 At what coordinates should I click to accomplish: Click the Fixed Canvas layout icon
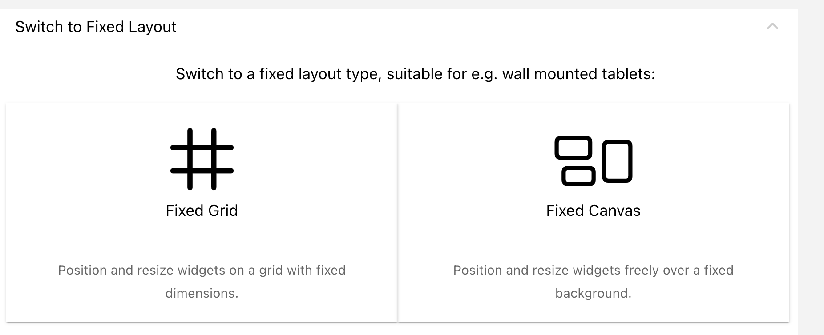pos(593,160)
